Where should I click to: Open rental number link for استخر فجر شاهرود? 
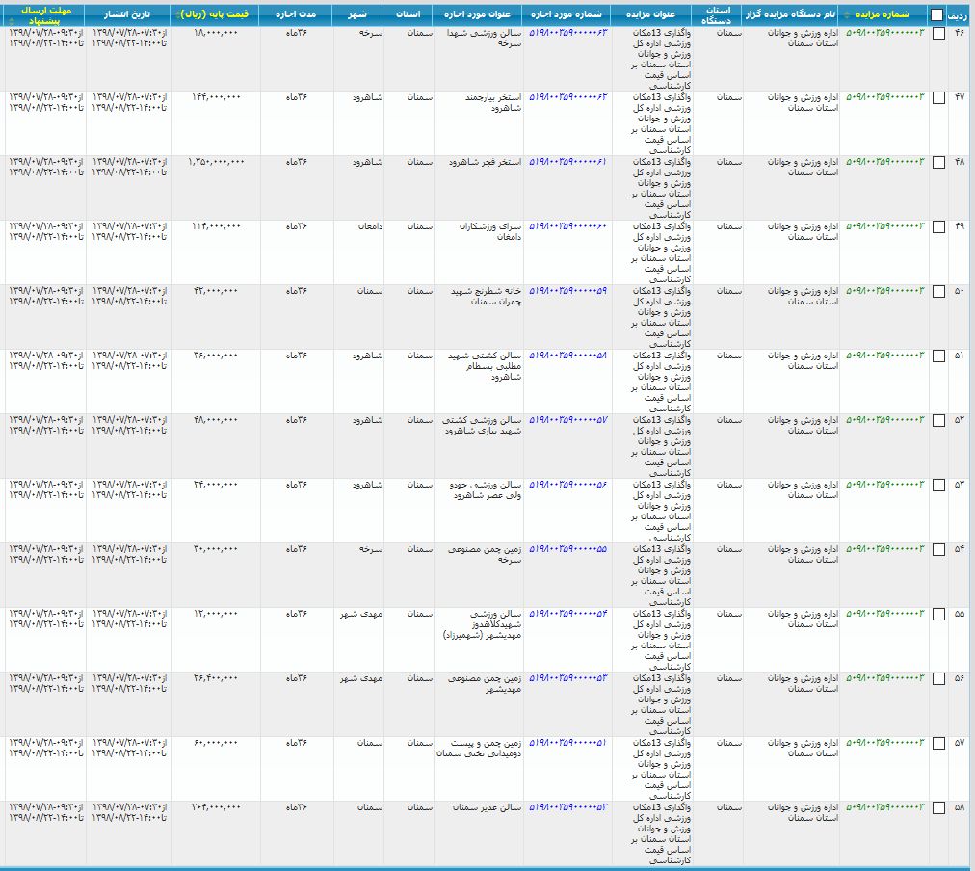tap(568, 162)
